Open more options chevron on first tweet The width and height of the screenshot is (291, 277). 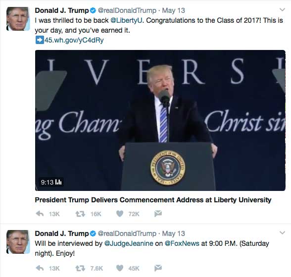(x=282, y=10)
